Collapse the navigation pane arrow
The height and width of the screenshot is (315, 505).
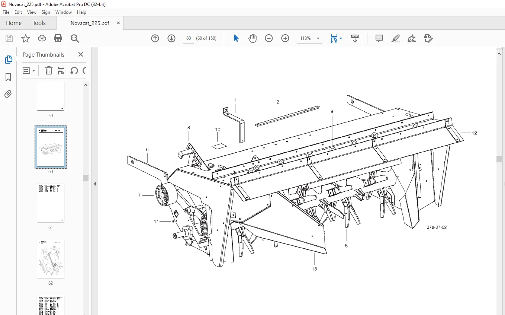[95, 184]
